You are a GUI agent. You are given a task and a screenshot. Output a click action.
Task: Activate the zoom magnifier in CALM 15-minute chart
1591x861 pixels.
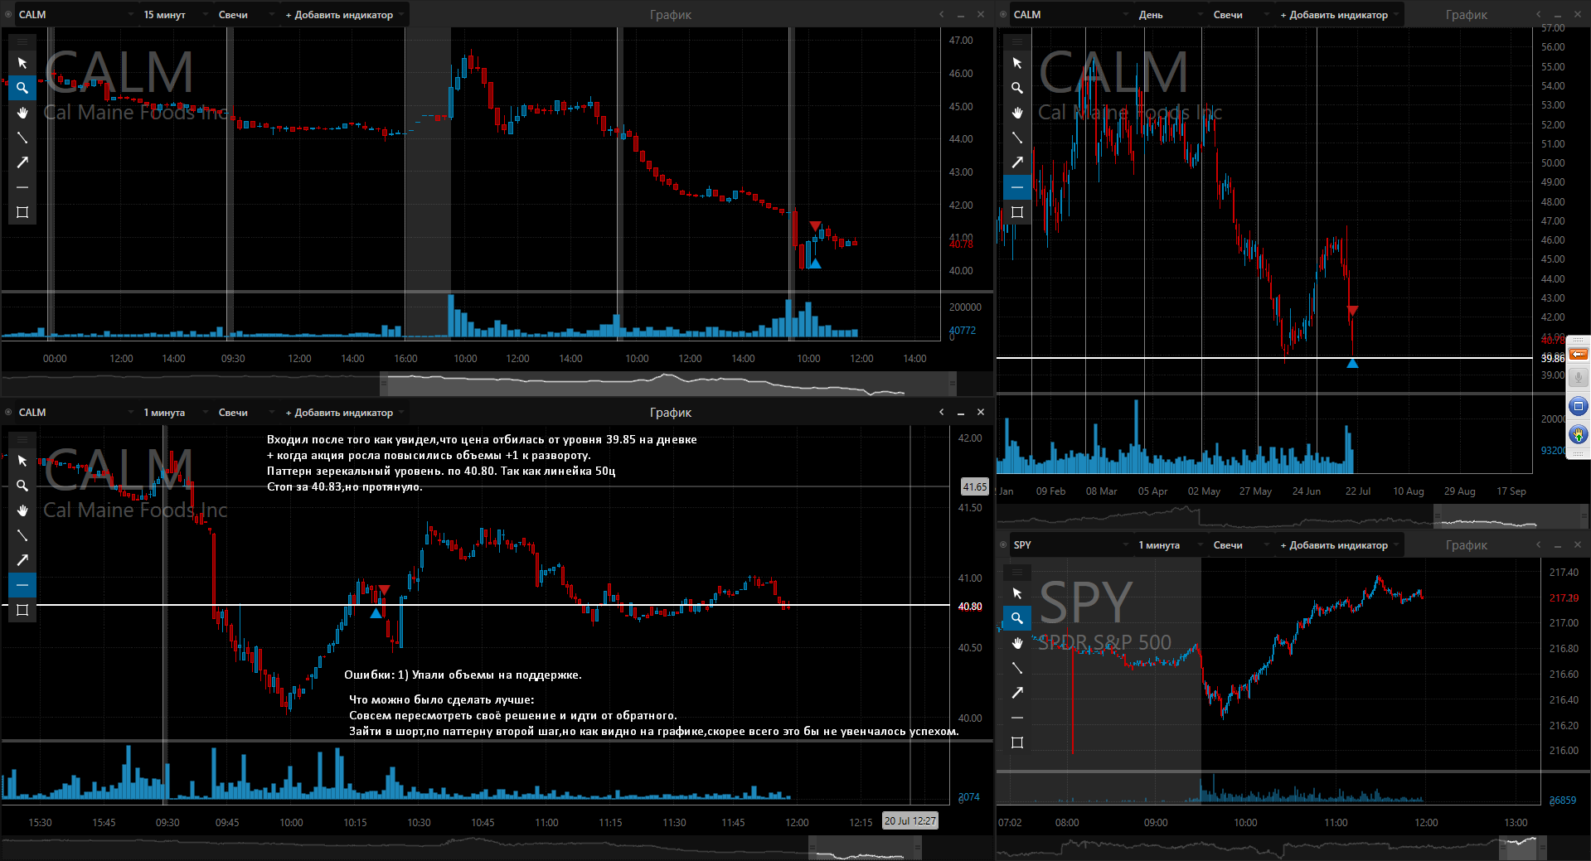click(x=22, y=88)
